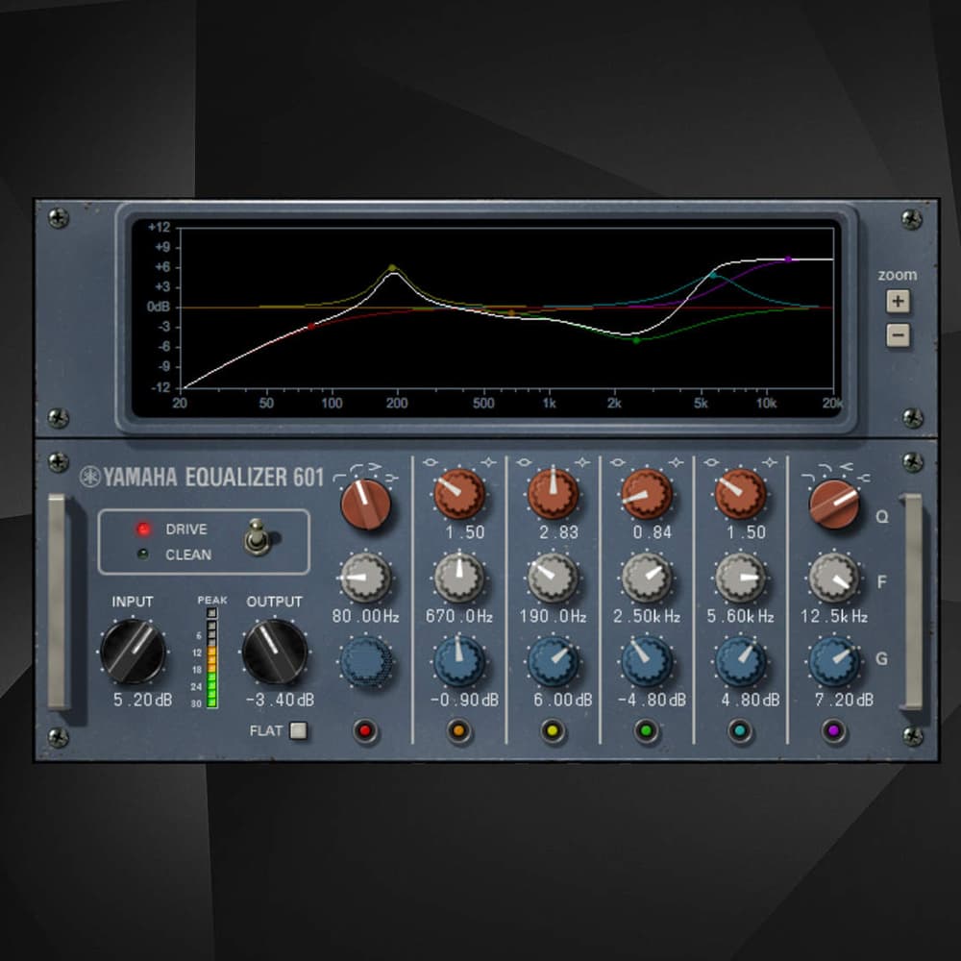Click the 2.83 Q knob

pos(553,494)
